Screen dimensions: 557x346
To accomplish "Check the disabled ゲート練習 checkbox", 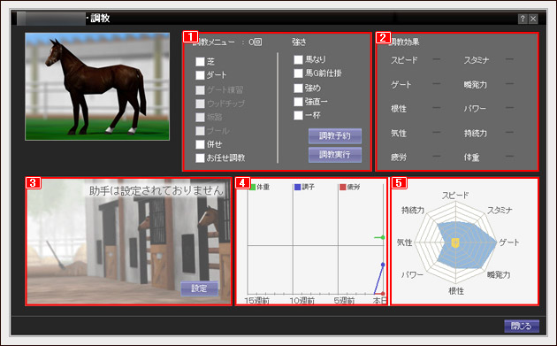I will coord(200,89).
